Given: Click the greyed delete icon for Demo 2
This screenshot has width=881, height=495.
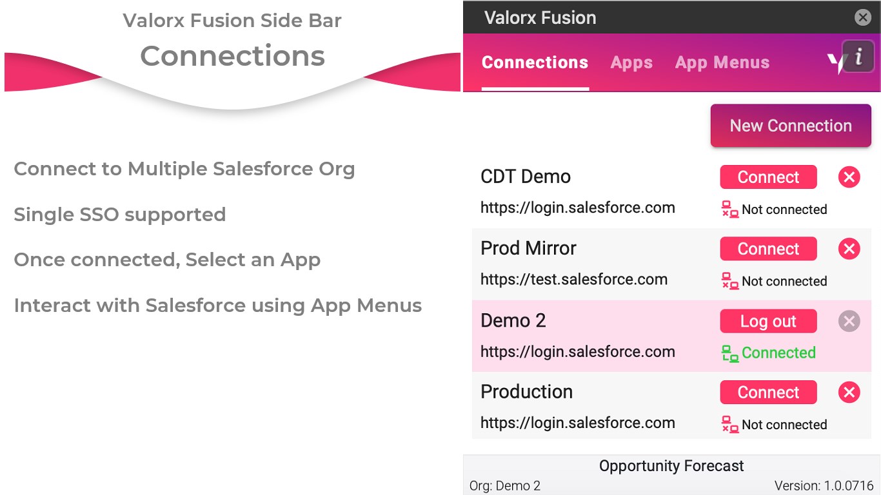Looking at the screenshot, I should point(849,321).
